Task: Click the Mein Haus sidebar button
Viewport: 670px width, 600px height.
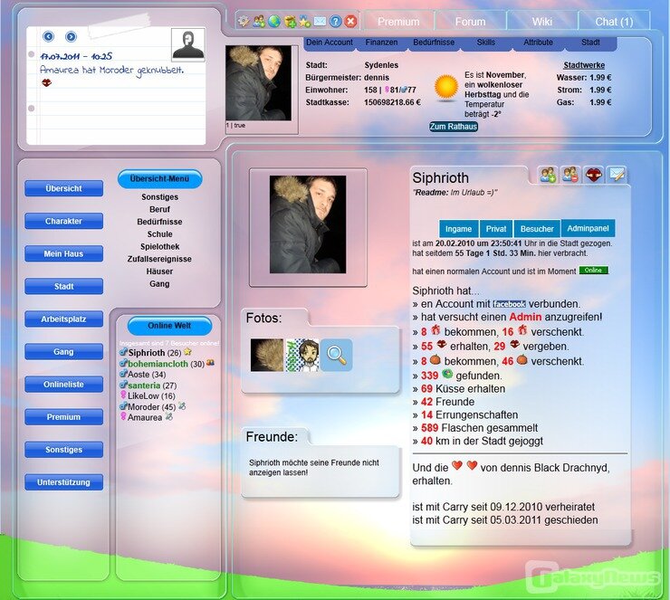Action: (63, 253)
